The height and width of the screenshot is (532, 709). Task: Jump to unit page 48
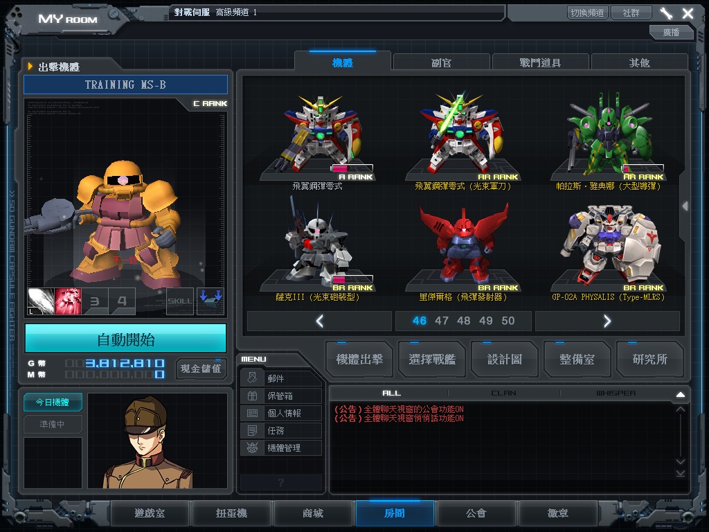pyautogui.click(x=463, y=321)
